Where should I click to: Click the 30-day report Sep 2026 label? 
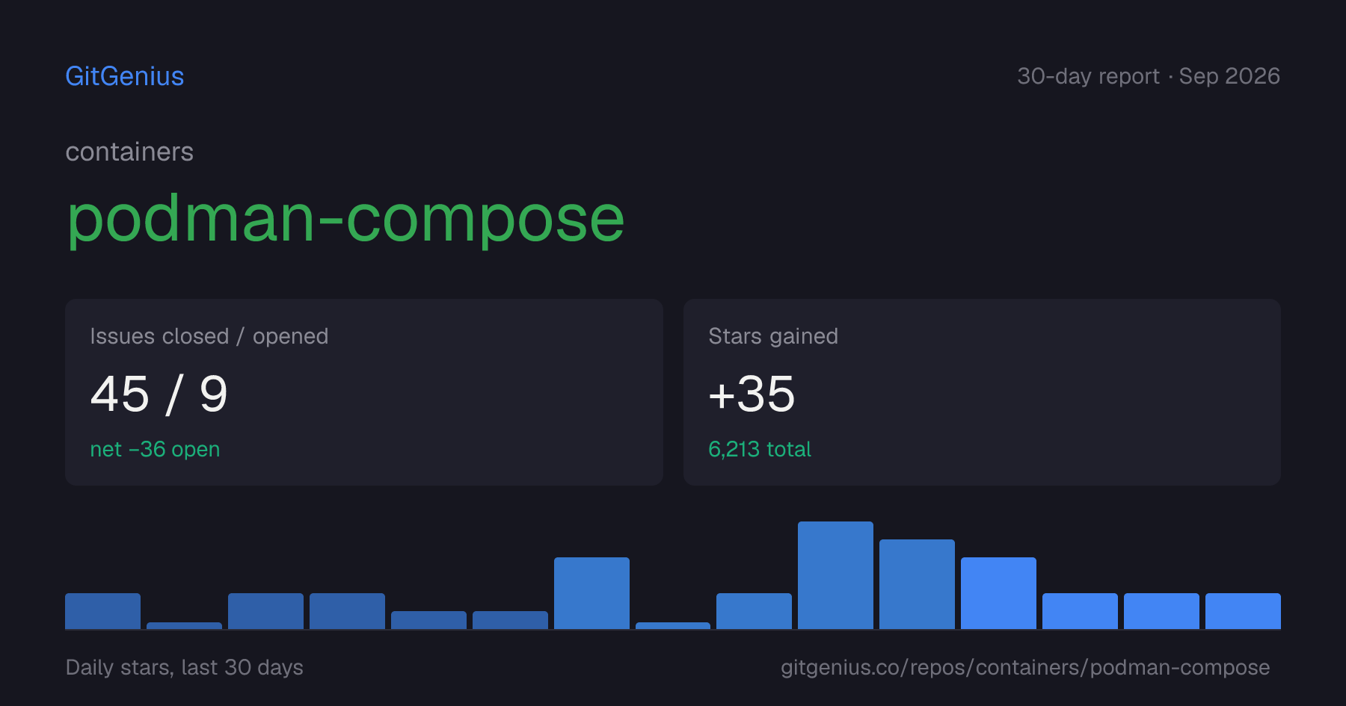coord(1149,76)
